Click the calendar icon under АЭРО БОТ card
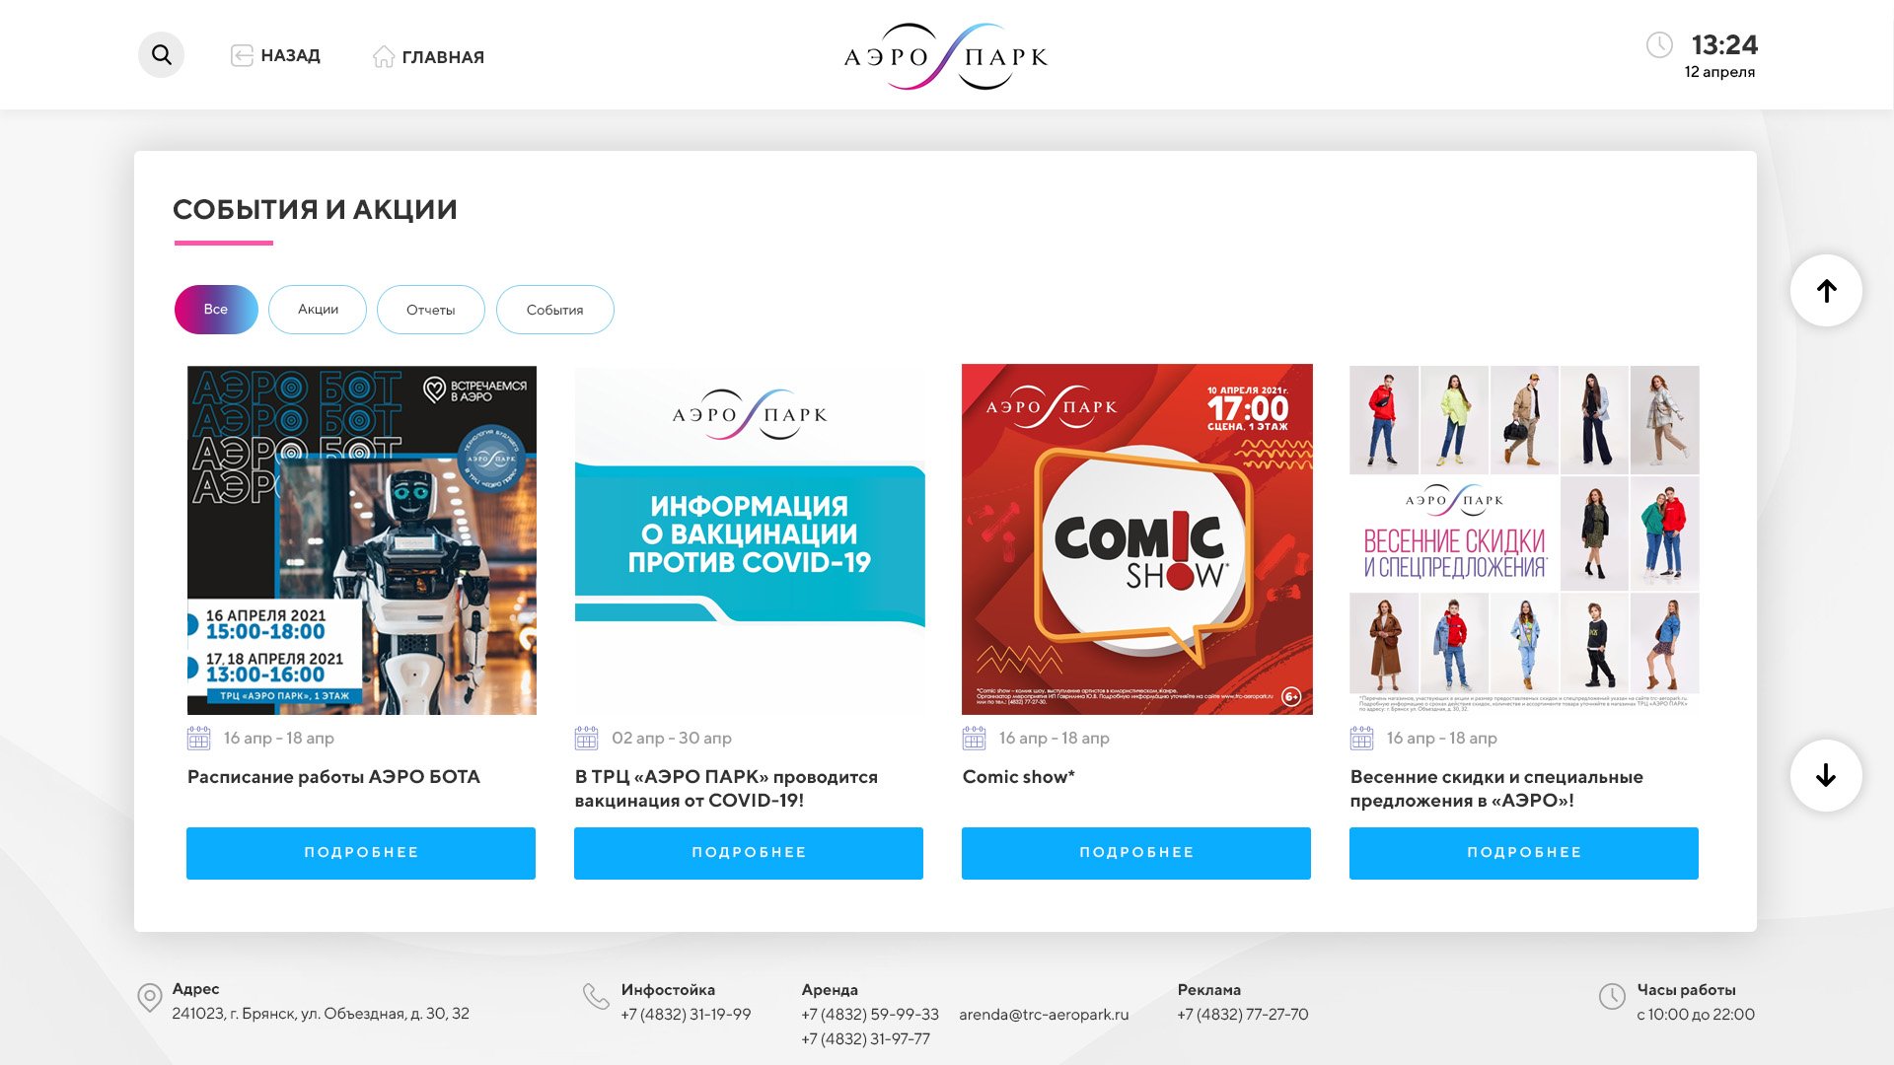 click(x=198, y=738)
